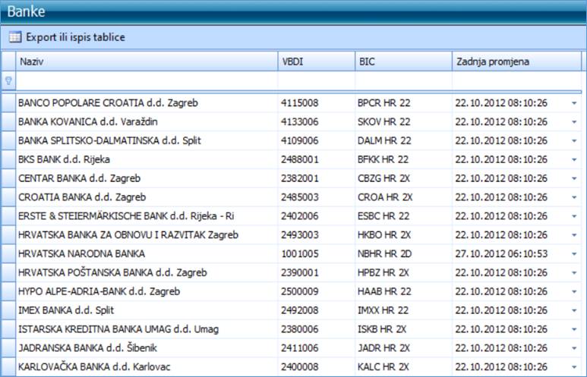Click VBDI value 2488001
The height and width of the screenshot is (377, 587).
[299, 159]
